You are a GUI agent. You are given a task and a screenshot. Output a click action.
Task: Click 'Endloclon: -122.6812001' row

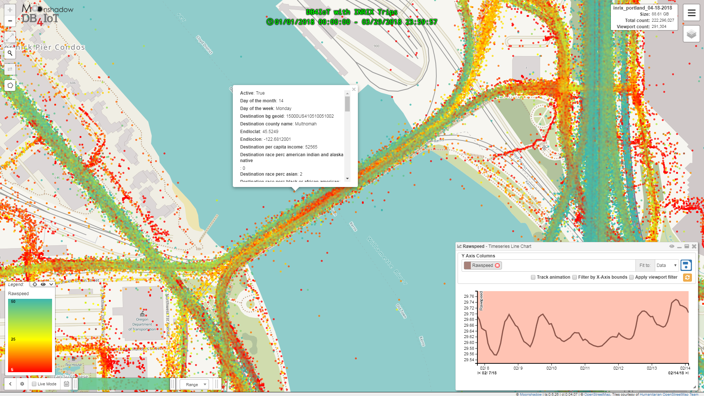point(265,139)
